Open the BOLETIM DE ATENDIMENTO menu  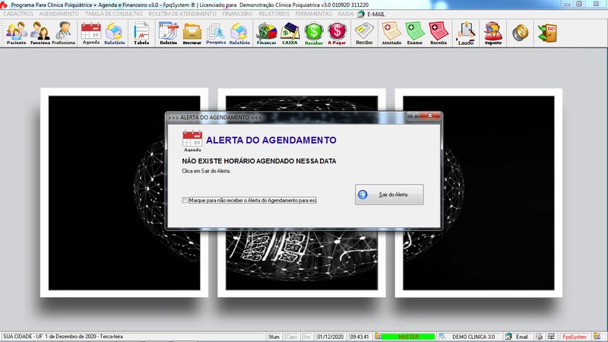[182, 14]
